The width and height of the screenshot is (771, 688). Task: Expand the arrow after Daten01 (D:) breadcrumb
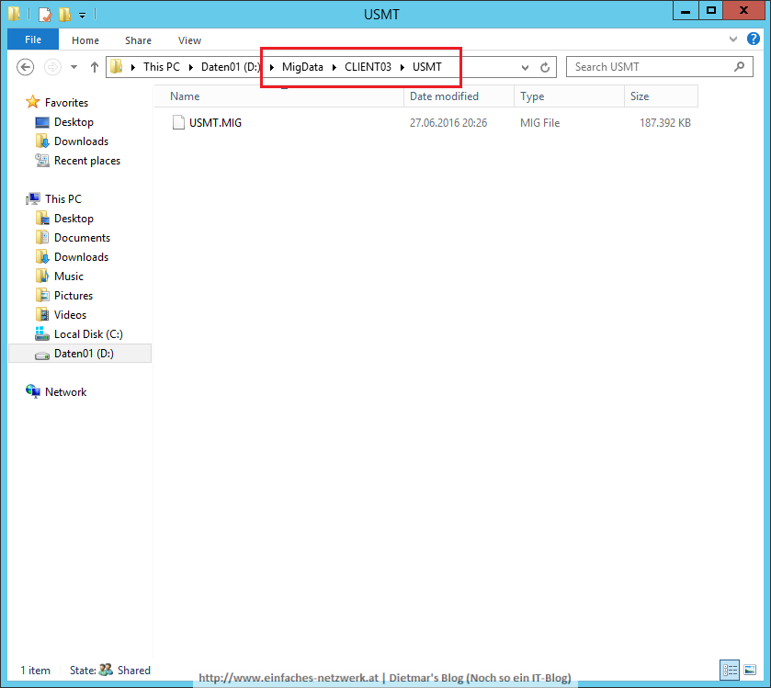[x=271, y=67]
